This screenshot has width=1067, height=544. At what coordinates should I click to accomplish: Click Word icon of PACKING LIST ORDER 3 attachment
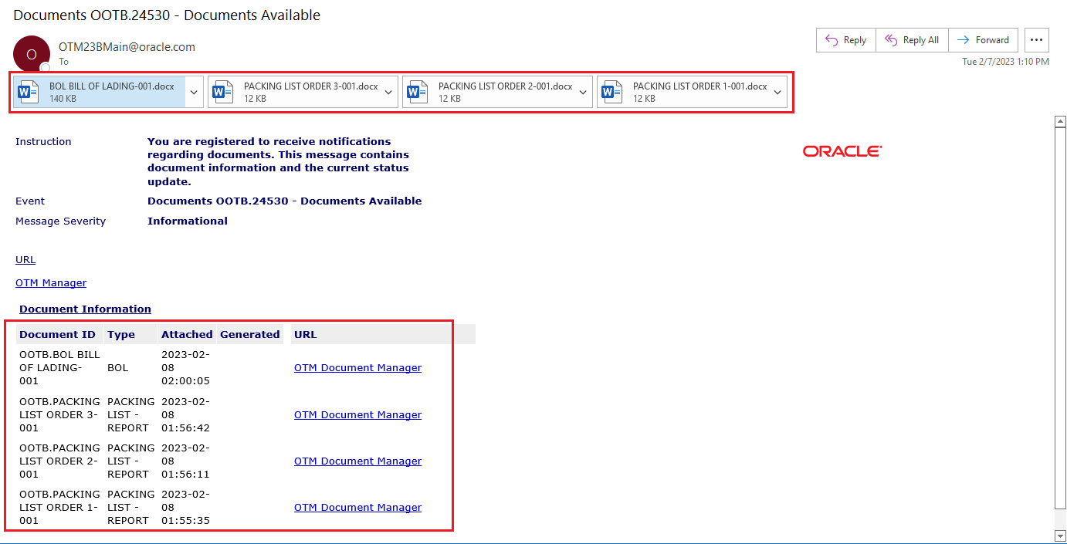tap(223, 93)
